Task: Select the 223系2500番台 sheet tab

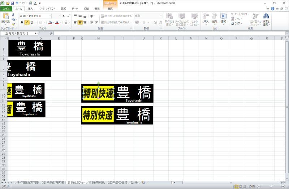Action: 117,183
